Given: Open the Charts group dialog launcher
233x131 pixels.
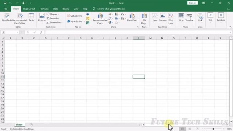Looking at the screenshot, I should [x=138, y=27].
